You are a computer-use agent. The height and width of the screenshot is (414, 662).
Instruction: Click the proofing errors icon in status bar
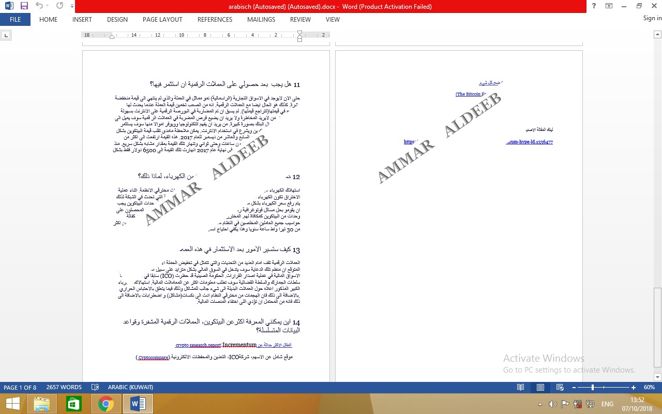tap(95, 388)
